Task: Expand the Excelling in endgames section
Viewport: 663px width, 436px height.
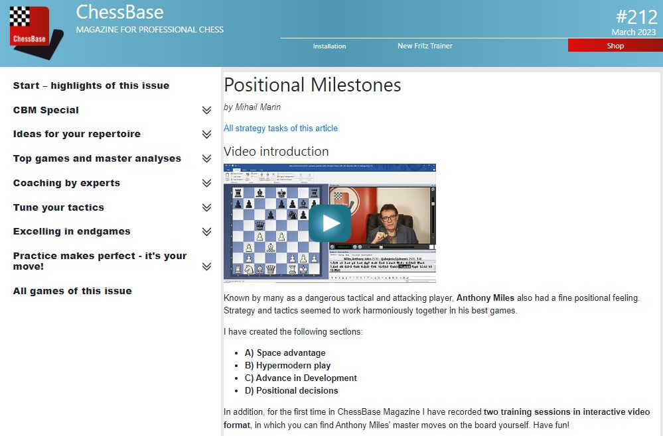Action: [x=206, y=232]
